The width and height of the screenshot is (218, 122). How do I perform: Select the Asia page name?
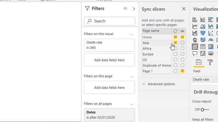coord(146,43)
